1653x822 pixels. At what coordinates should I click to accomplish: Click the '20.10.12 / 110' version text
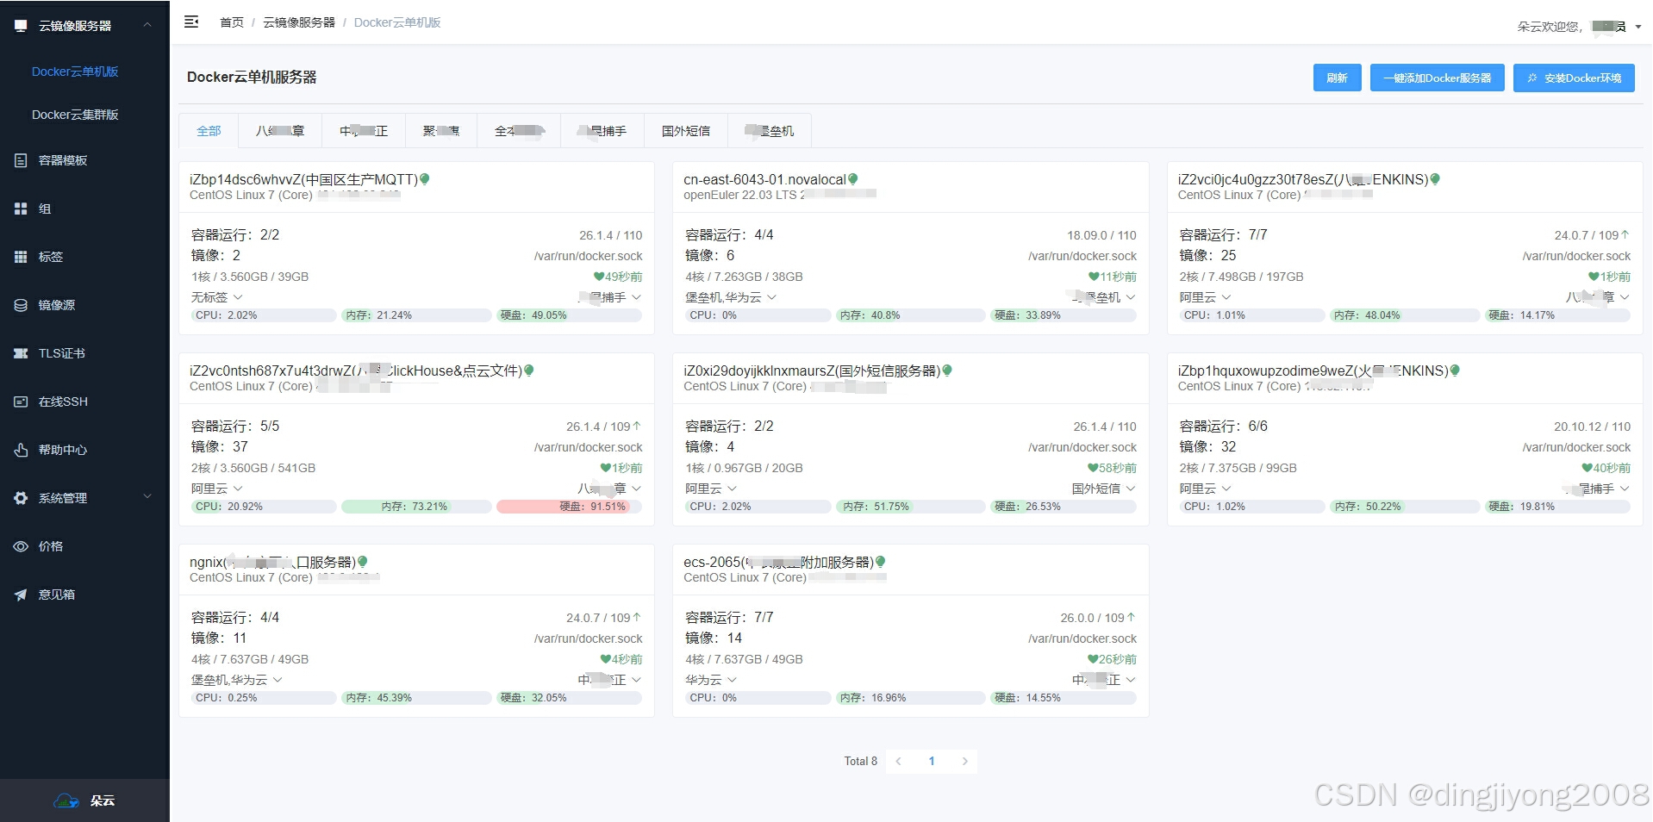click(1592, 427)
